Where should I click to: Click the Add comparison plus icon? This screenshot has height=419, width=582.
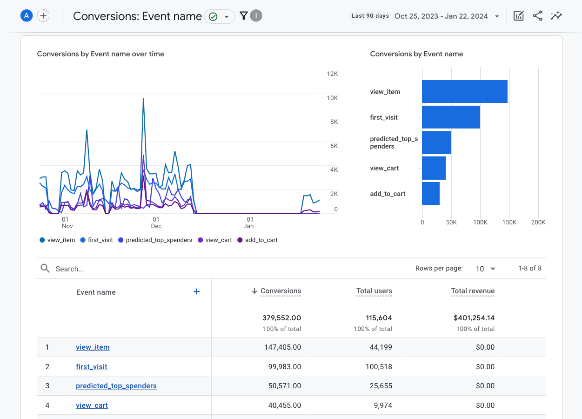43,15
